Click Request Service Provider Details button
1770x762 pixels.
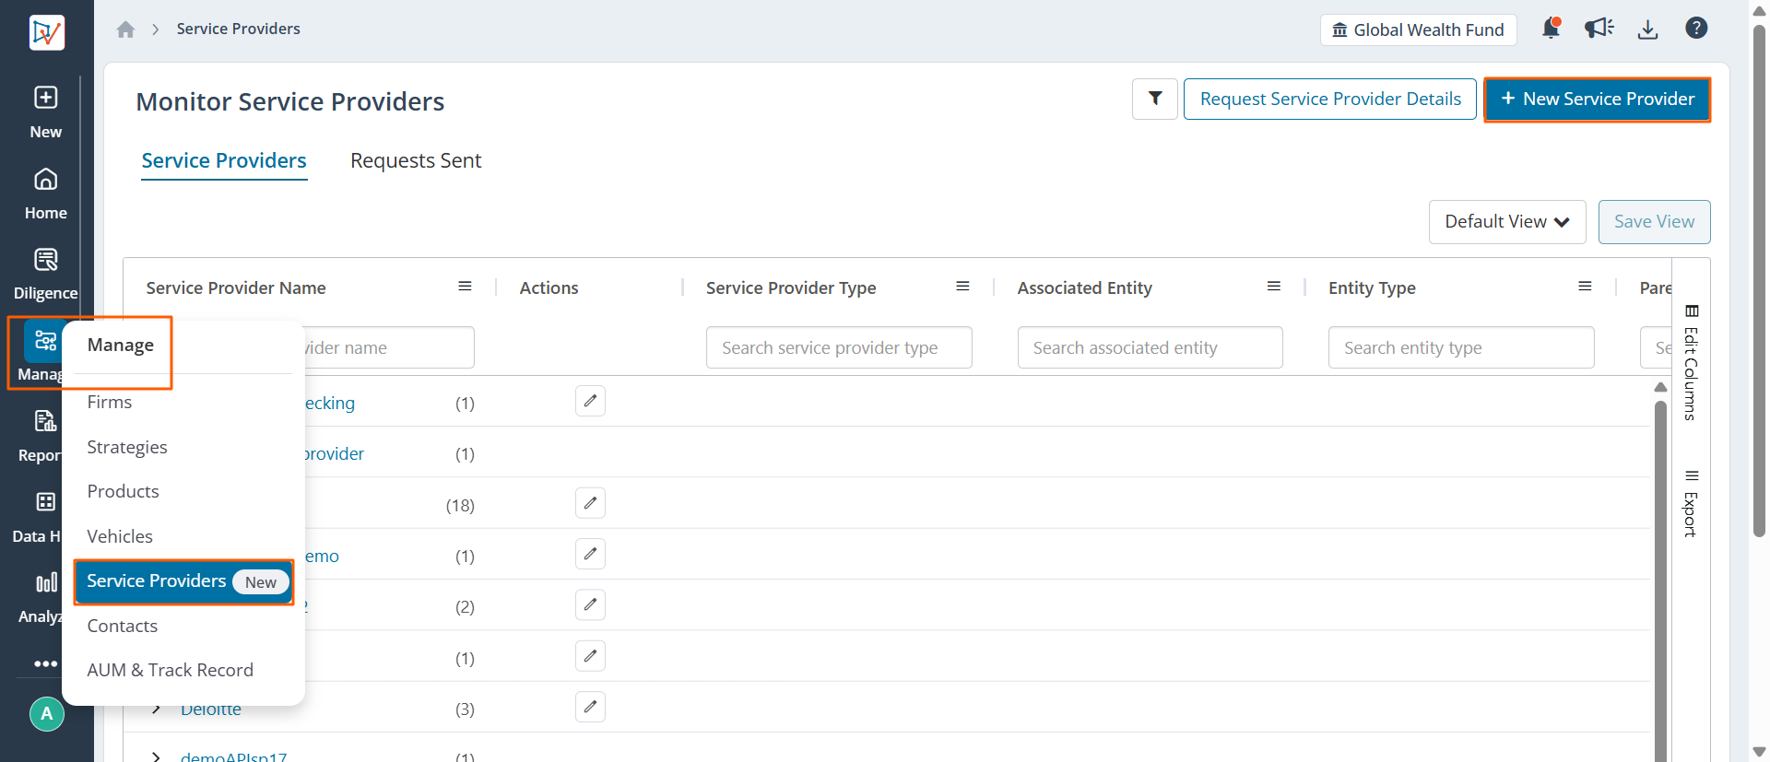pyautogui.click(x=1330, y=100)
